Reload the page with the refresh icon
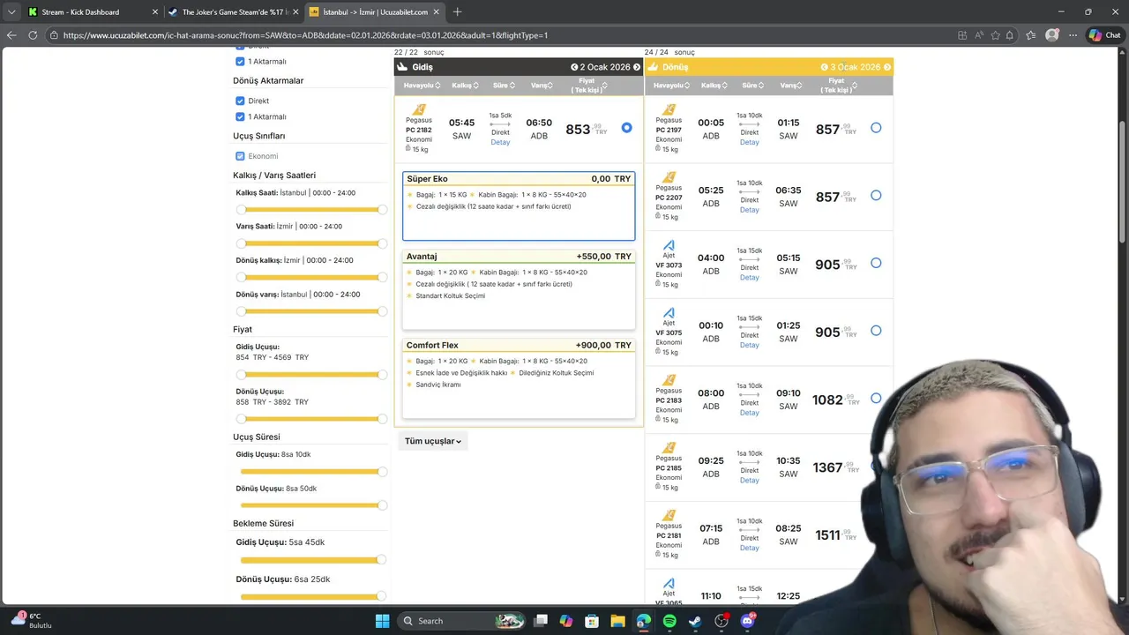 (33, 35)
